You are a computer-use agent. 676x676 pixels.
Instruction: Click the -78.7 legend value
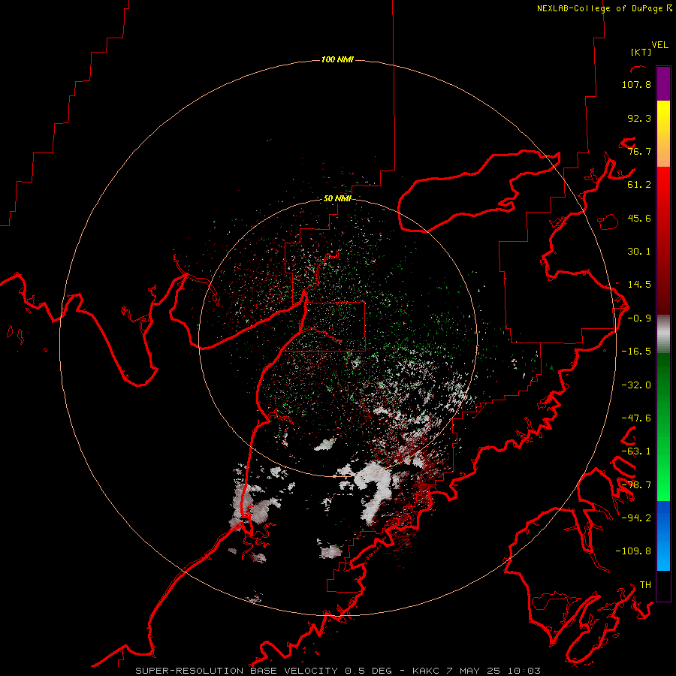pos(636,485)
